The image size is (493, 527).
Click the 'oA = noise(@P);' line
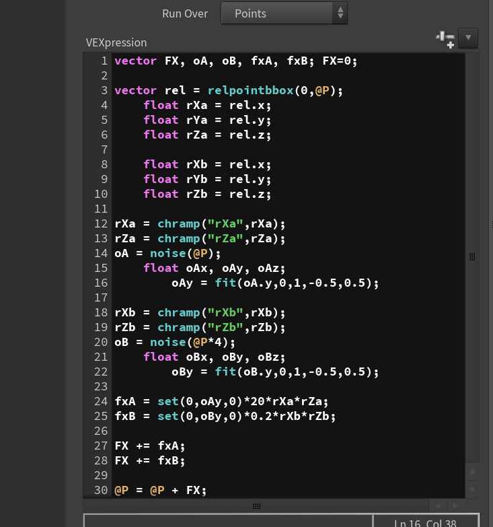click(x=167, y=253)
